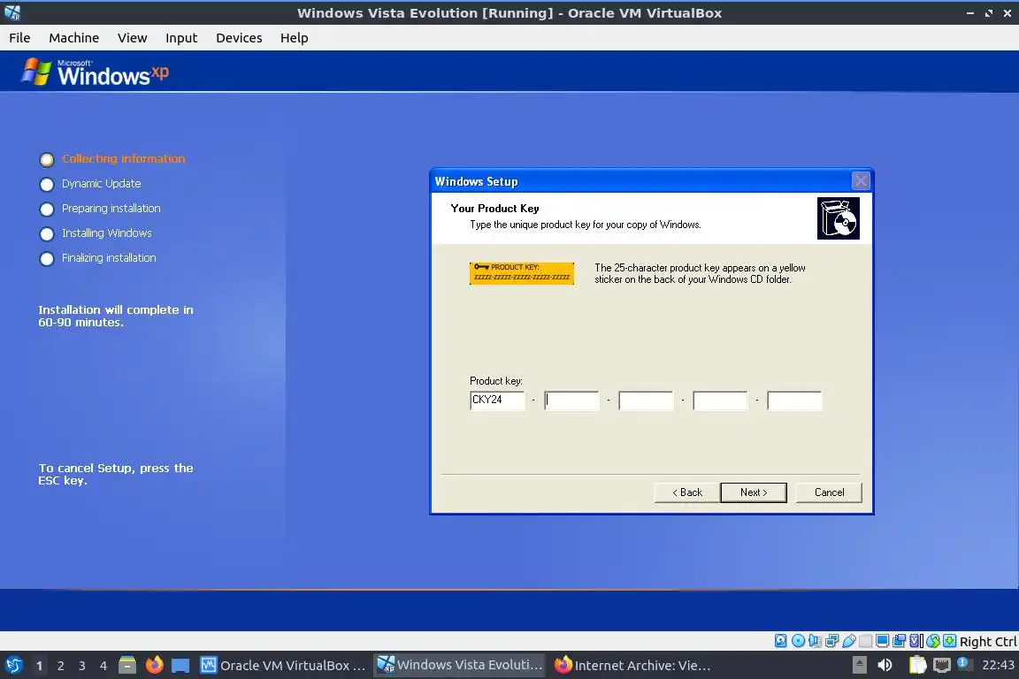This screenshot has width=1019, height=679.
Task: Click the Installing Windows step label
Action: point(106,233)
